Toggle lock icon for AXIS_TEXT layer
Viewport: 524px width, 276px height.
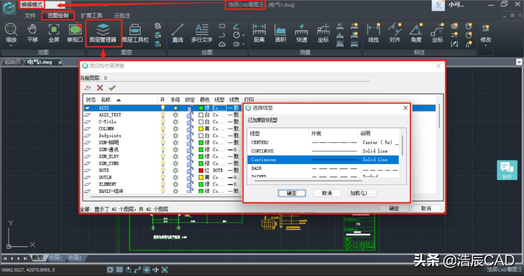tap(189, 115)
